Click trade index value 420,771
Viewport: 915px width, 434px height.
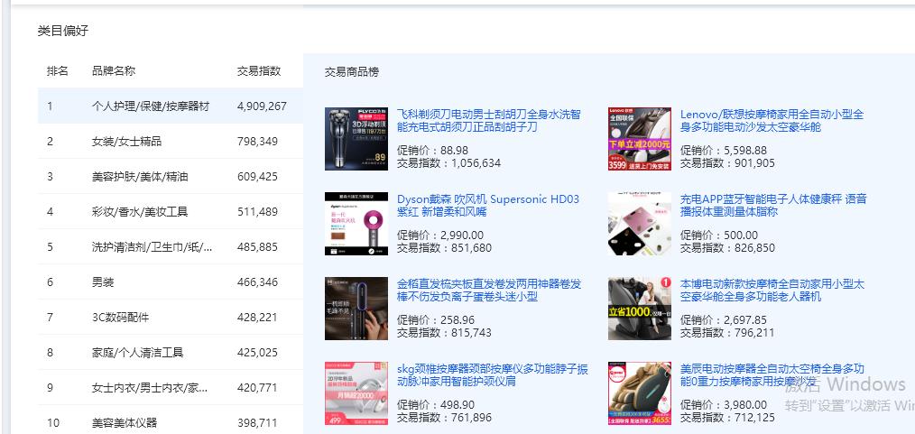(257, 387)
